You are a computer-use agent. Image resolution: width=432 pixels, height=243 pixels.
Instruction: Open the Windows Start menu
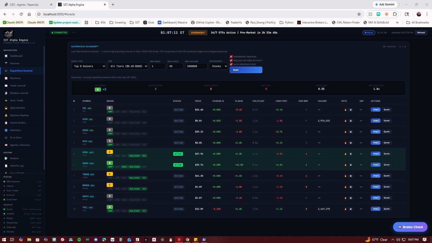tap(4, 239)
